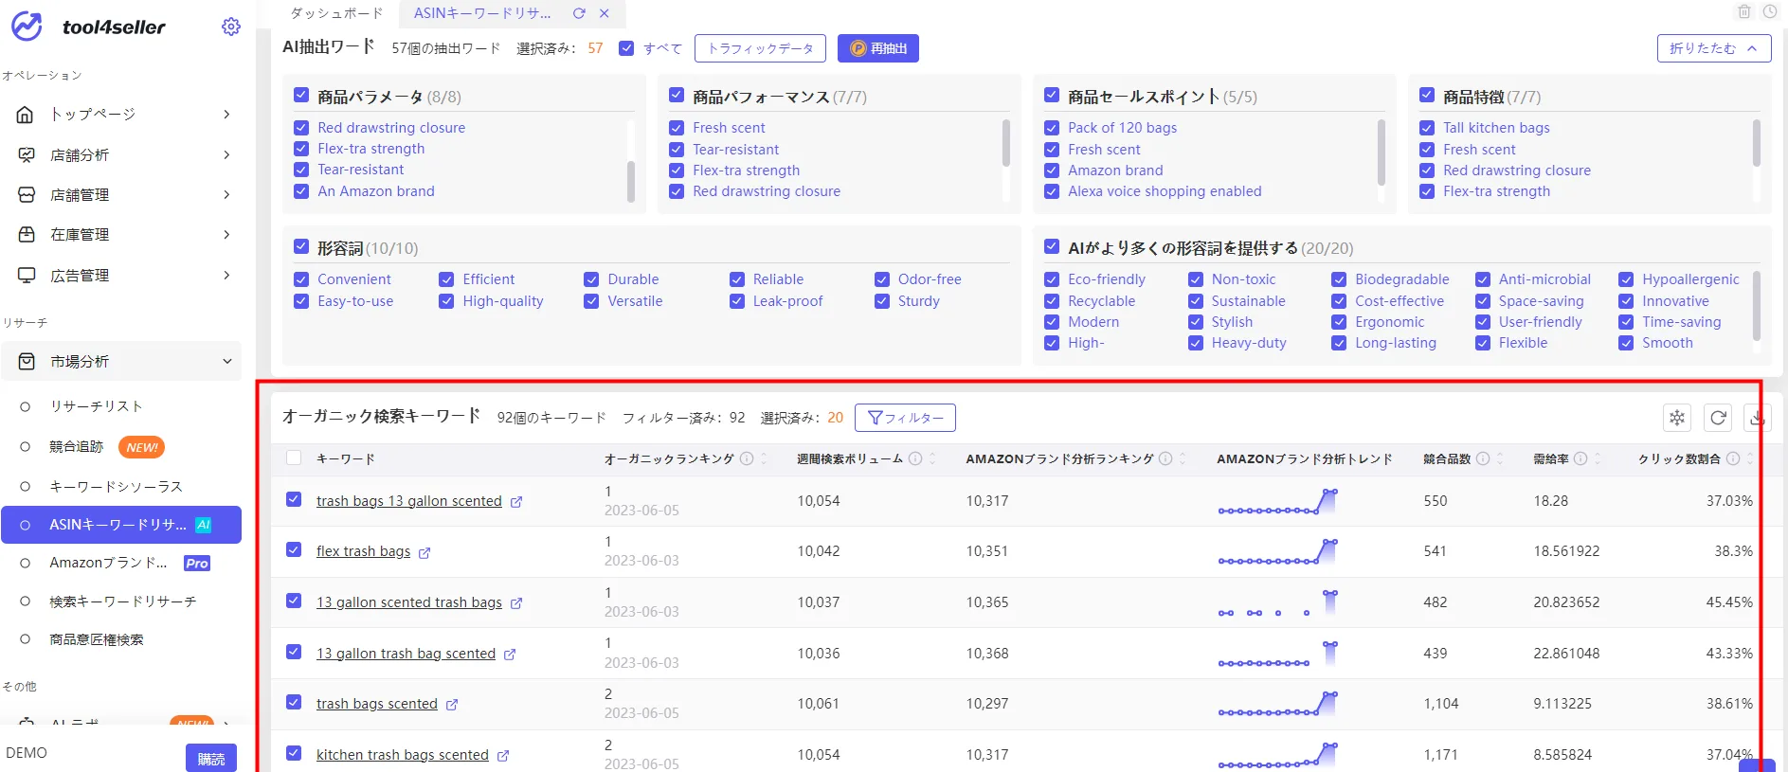Open 競合追跡 in sidebar
This screenshot has width=1788, height=772.
pyautogui.click(x=76, y=446)
